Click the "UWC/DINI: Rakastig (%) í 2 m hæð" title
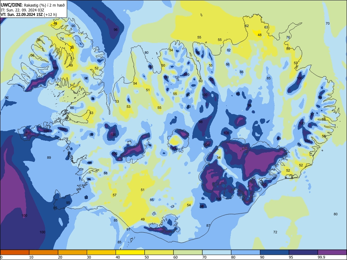 click(x=33, y=5)
